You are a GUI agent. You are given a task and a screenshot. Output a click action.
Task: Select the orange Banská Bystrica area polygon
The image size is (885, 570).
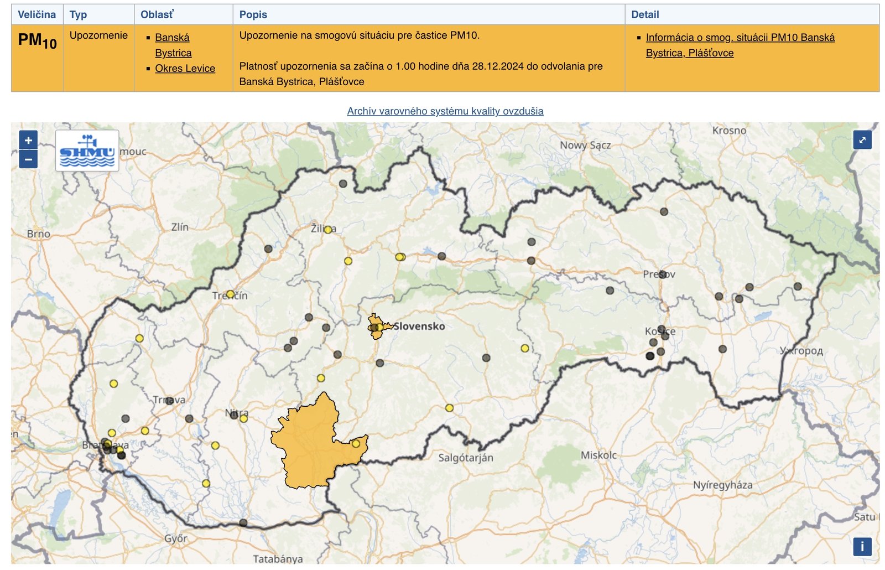tap(378, 326)
